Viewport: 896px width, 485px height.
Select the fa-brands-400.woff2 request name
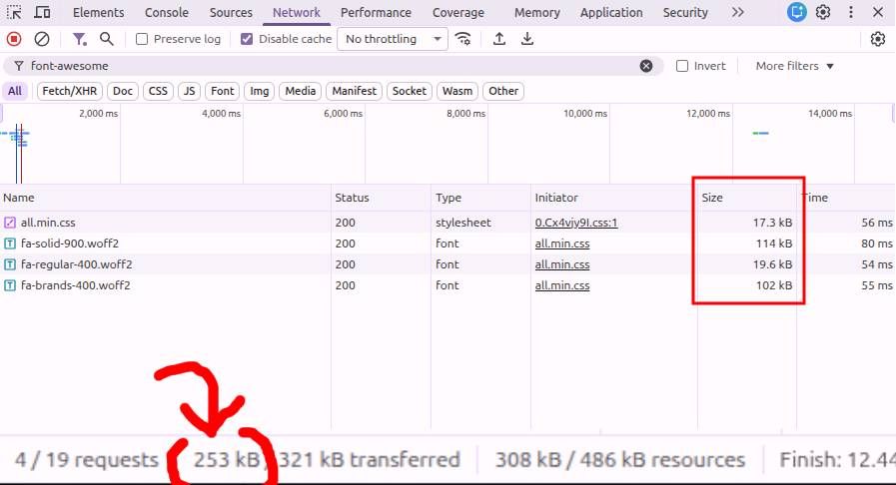tap(76, 285)
